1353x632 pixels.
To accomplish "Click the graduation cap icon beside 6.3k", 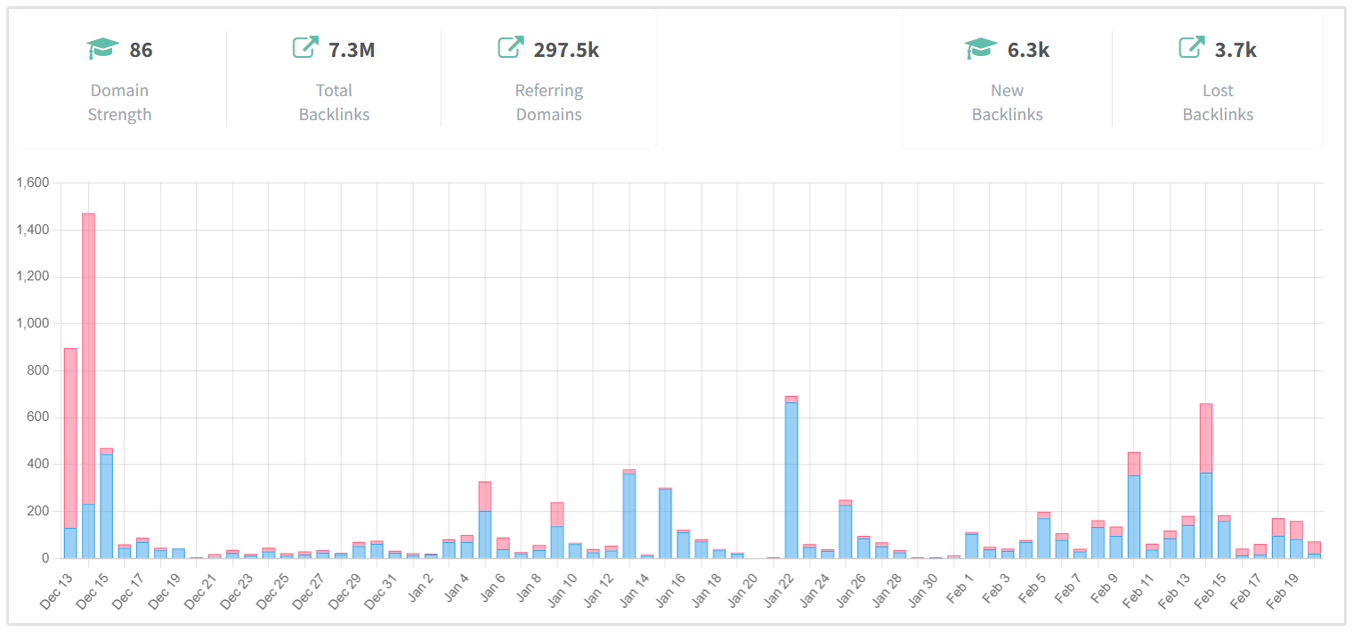I will coord(980,49).
